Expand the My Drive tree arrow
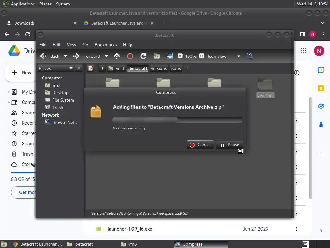330x248 pixels. [9, 92]
